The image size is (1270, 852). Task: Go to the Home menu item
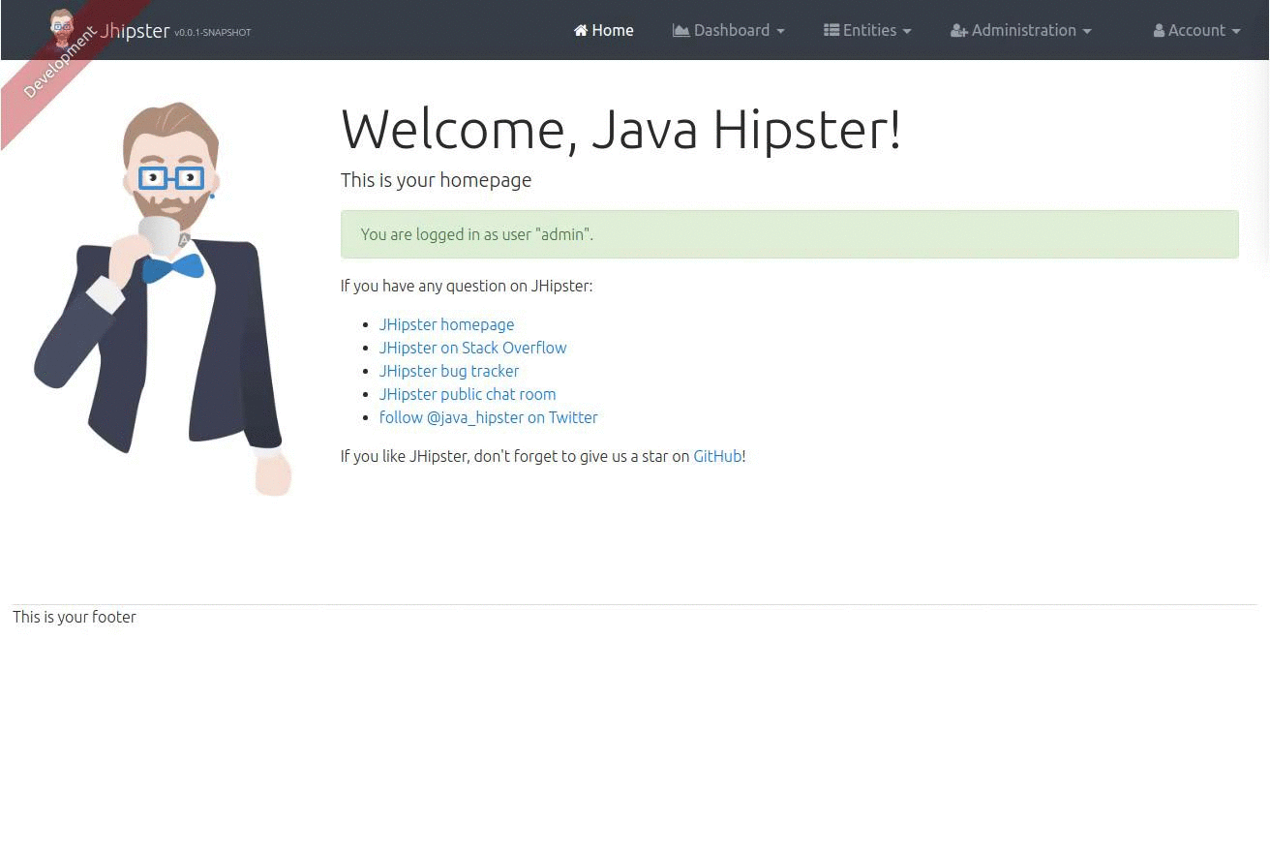point(604,30)
